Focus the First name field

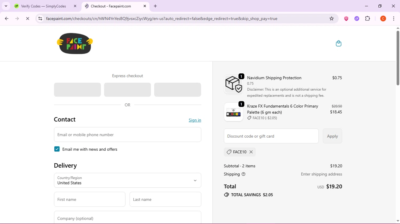tap(90, 199)
